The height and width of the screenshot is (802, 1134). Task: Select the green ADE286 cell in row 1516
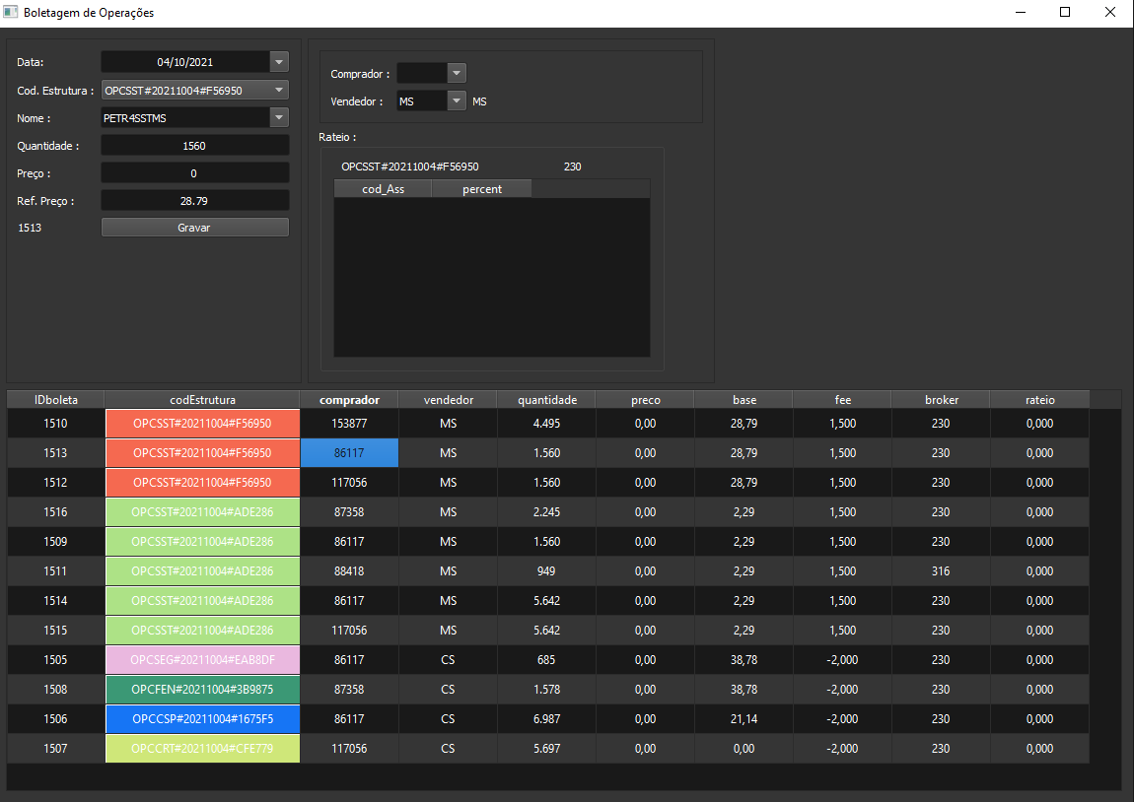coord(202,512)
